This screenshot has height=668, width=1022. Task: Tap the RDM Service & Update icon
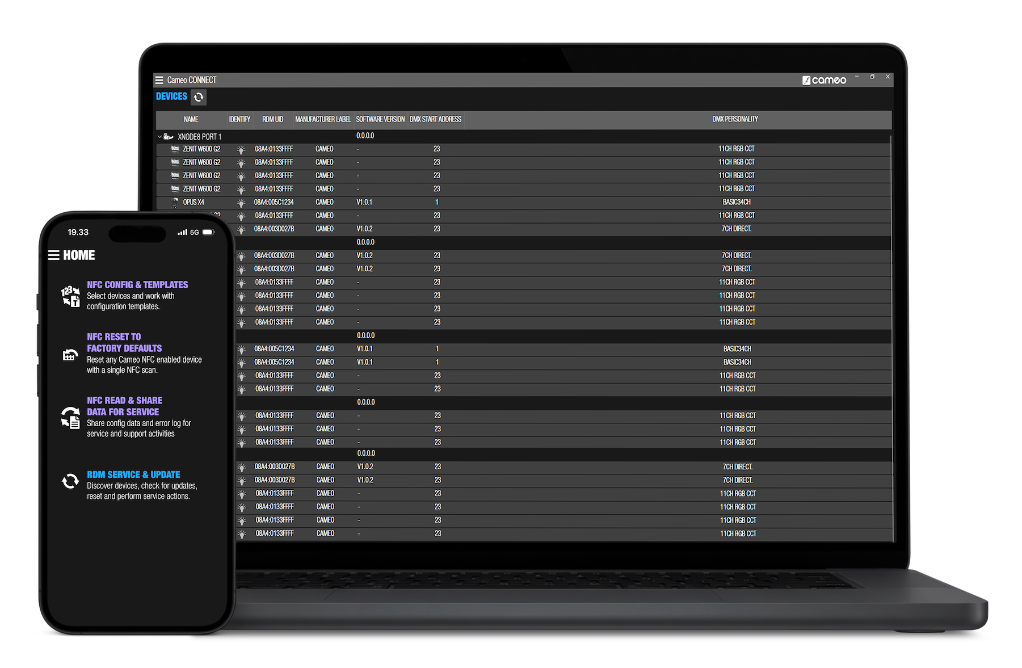(x=70, y=481)
